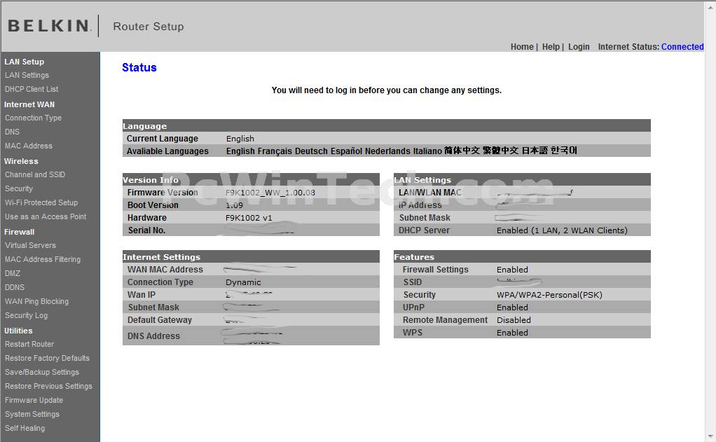Open Channel and SSID settings

pyautogui.click(x=35, y=174)
